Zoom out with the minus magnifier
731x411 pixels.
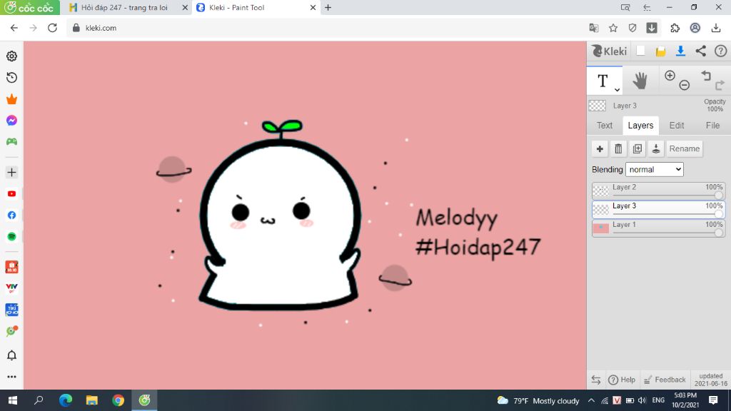point(685,85)
